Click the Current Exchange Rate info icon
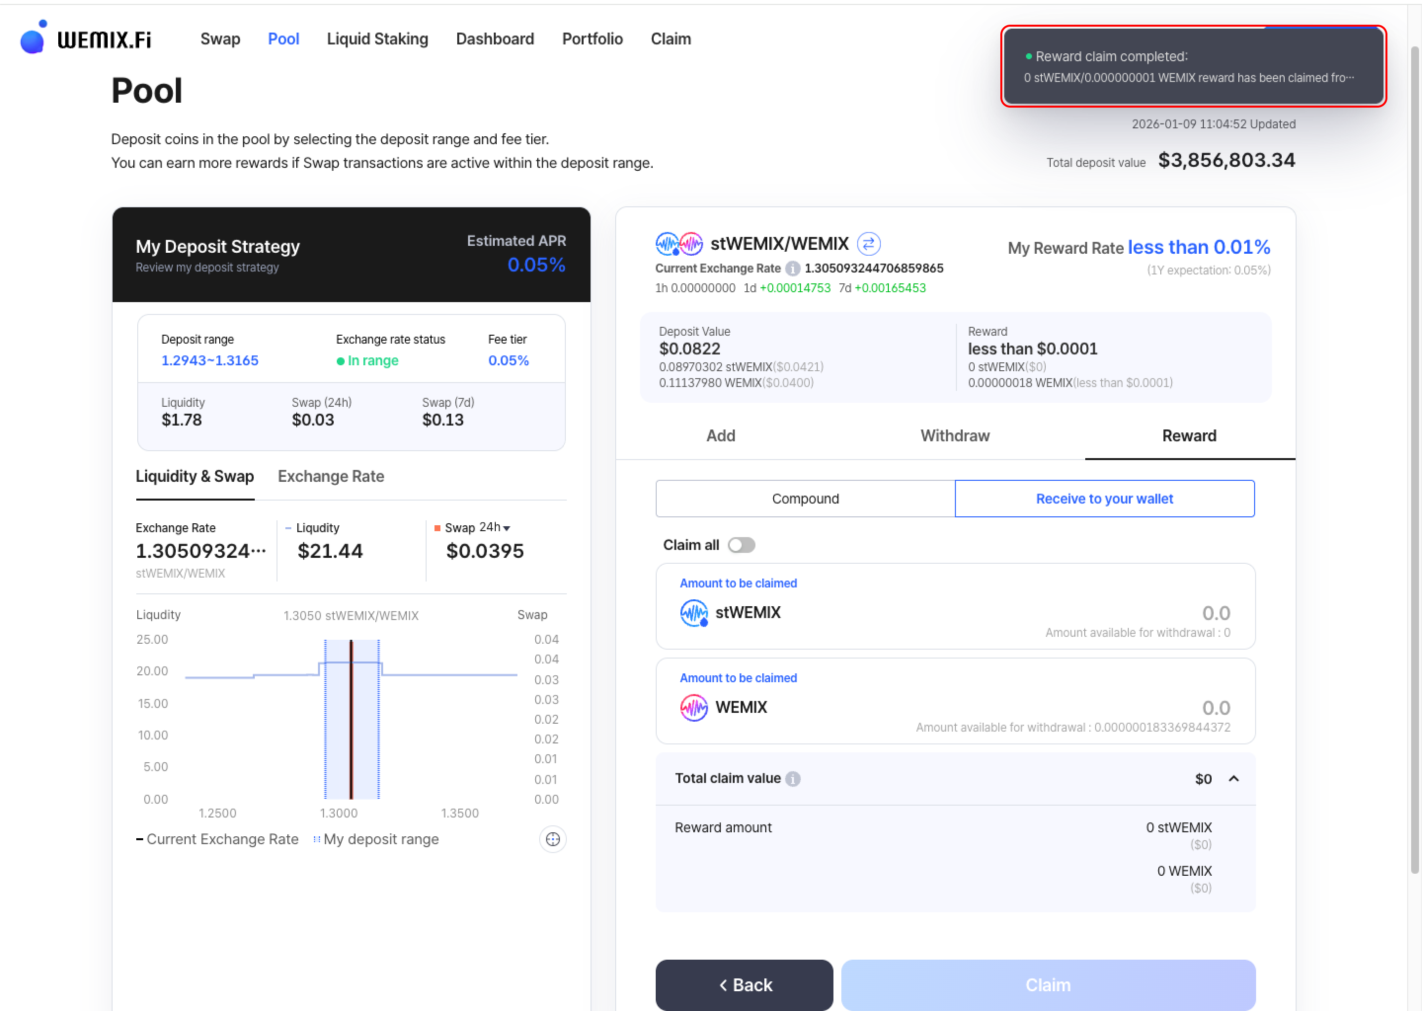 pos(792,269)
